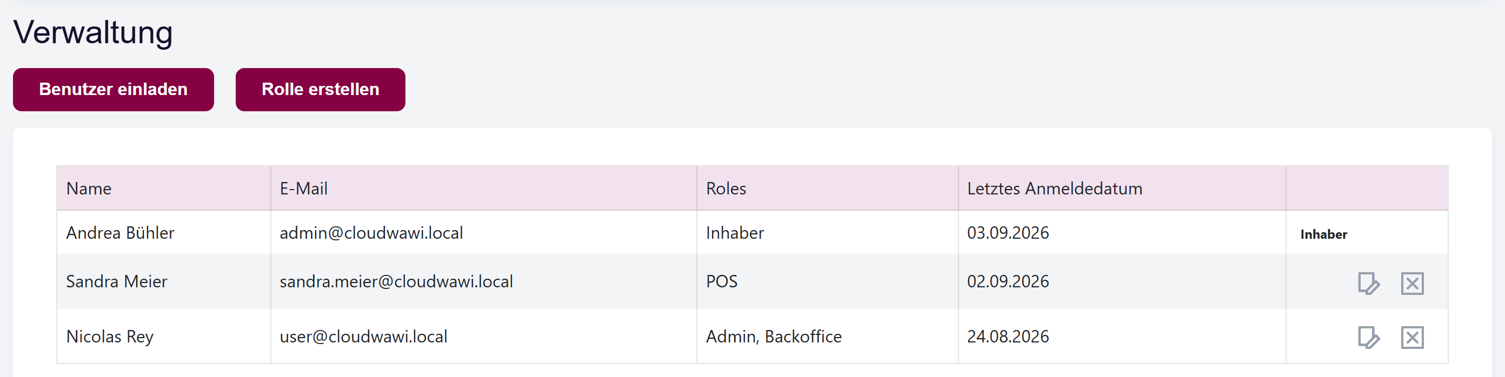Select the Name column header
Screen dimensions: 1505x377
[x=164, y=188]
